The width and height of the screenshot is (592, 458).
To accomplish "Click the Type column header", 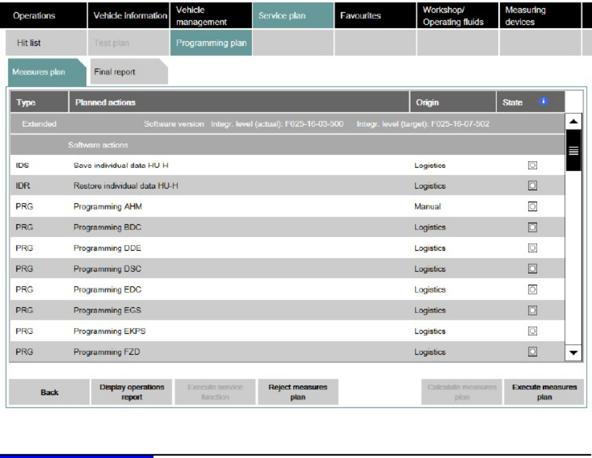I will [x=39, y=102].
